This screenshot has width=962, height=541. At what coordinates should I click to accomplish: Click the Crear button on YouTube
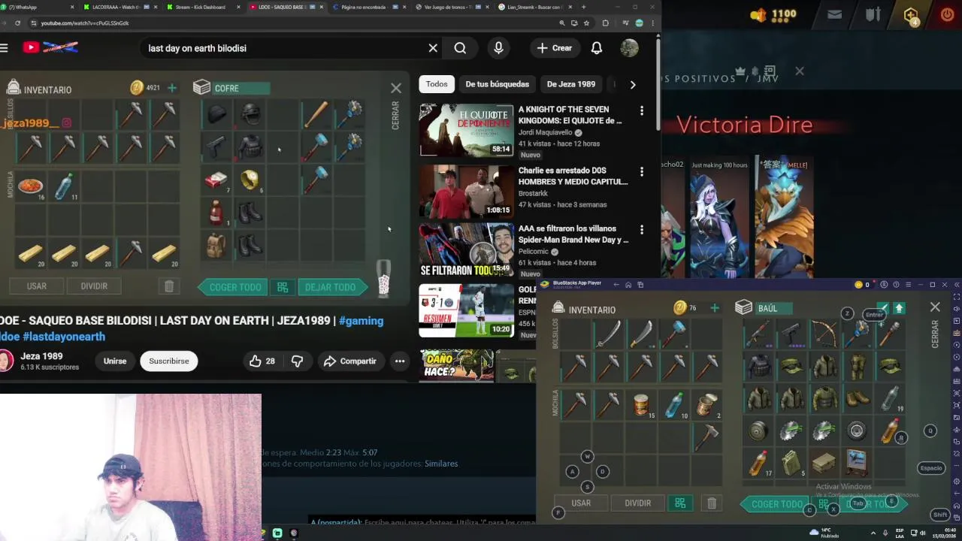tap(555, 48)
